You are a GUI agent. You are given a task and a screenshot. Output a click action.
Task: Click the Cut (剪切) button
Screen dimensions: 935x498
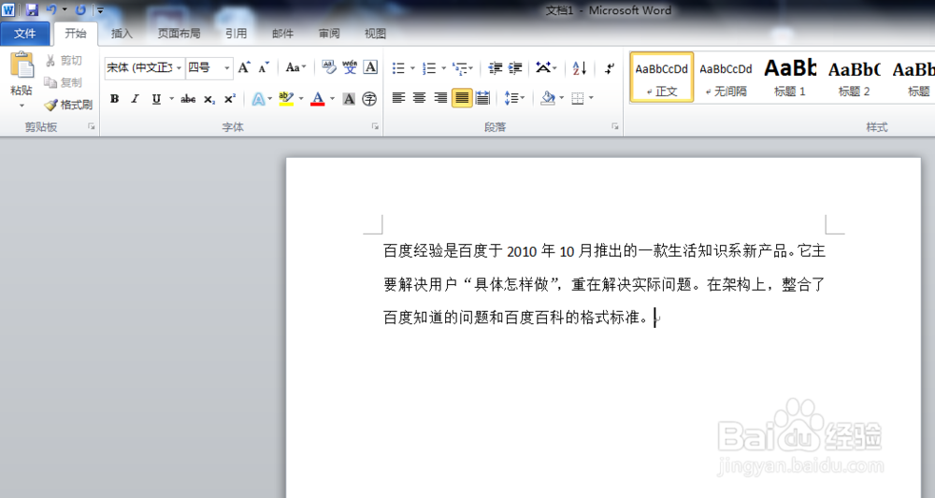(x=64, y=60)
